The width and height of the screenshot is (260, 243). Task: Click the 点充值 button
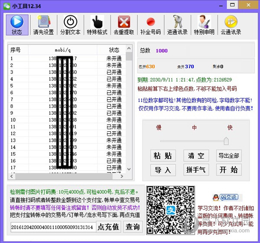pos(108,227)
